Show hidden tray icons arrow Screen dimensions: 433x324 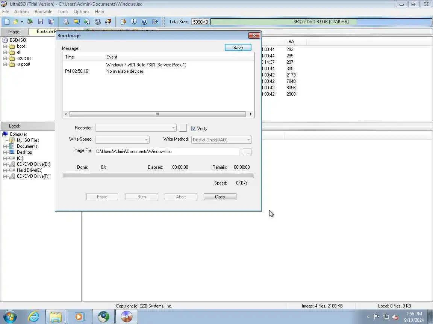click(x=368, y=317)
